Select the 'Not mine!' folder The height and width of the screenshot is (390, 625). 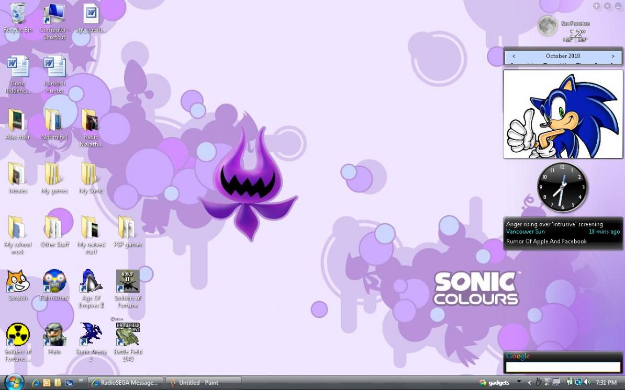tap(54, 124)
